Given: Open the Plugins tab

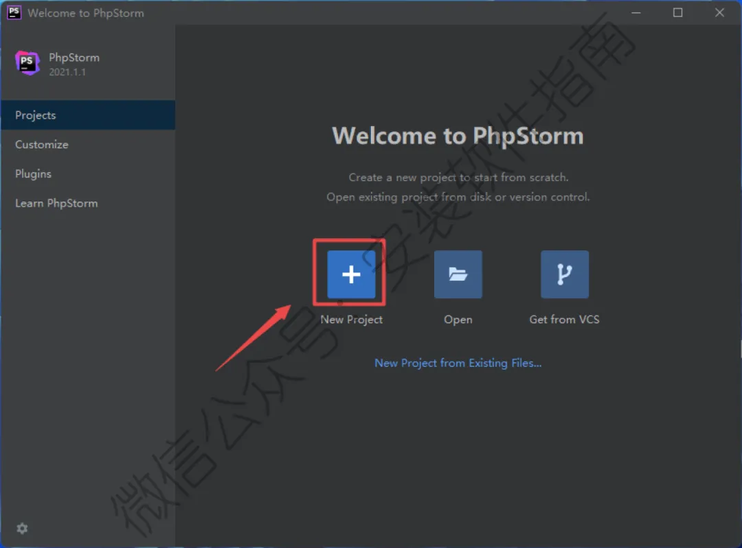Looking at the screenshot, I should [88, 174].
